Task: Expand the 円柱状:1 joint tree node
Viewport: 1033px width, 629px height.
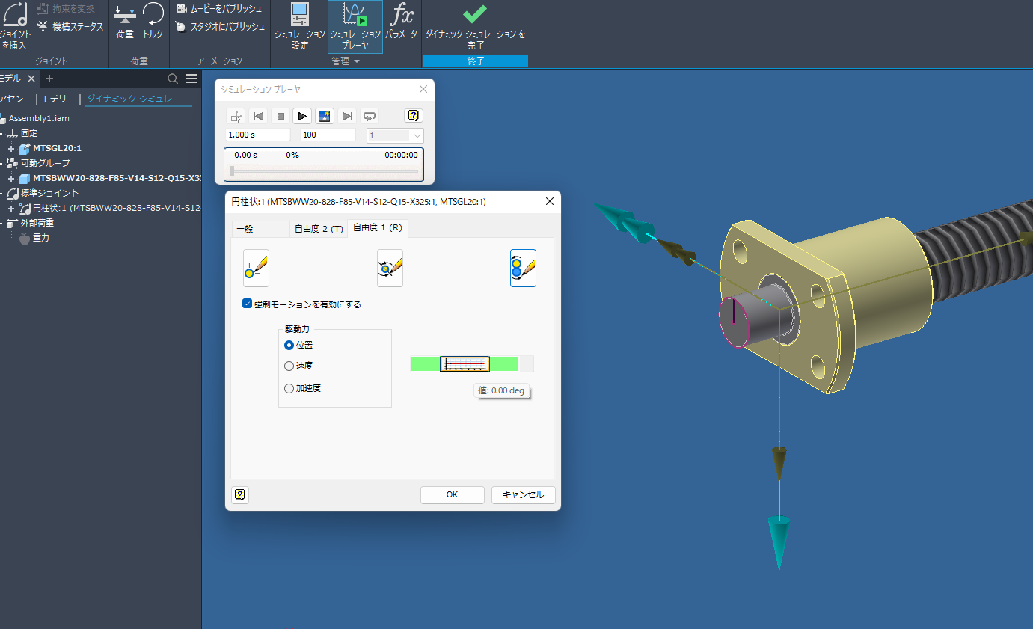Action: [11, 208]
